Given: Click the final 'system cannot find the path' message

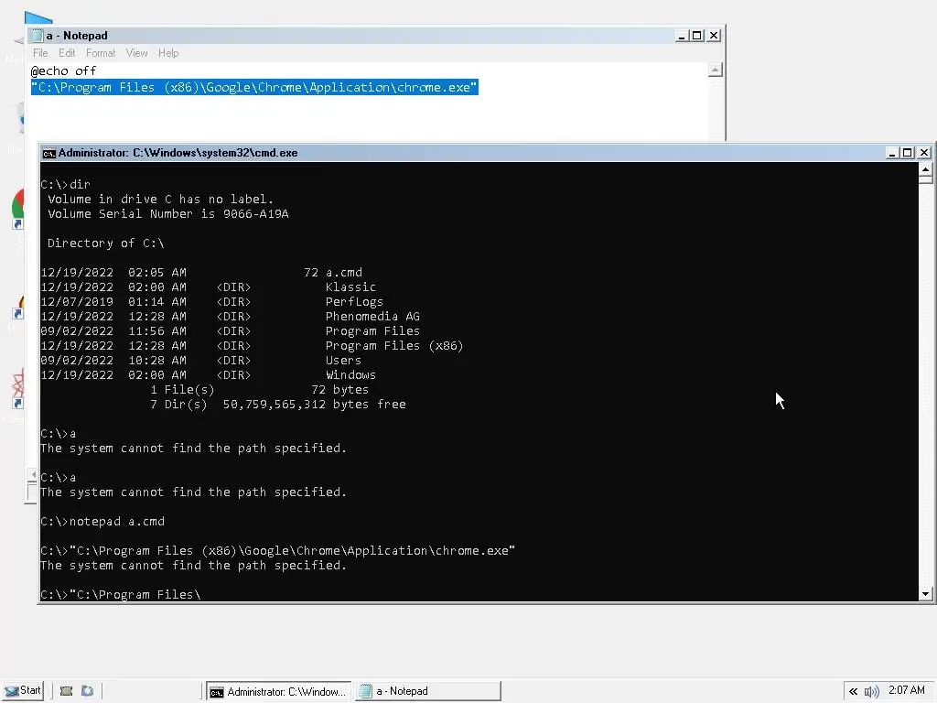Looking at the screenshot, I should 193,566.
